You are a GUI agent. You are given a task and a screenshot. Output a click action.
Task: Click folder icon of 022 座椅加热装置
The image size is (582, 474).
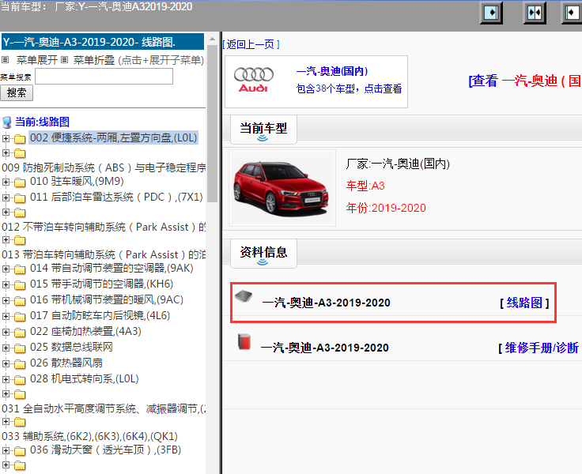tap(20, 333)
